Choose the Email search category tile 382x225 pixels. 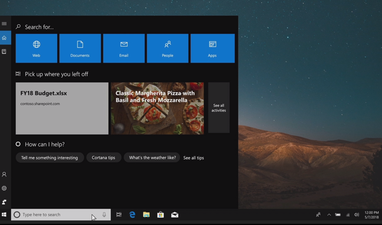[124, 48]
